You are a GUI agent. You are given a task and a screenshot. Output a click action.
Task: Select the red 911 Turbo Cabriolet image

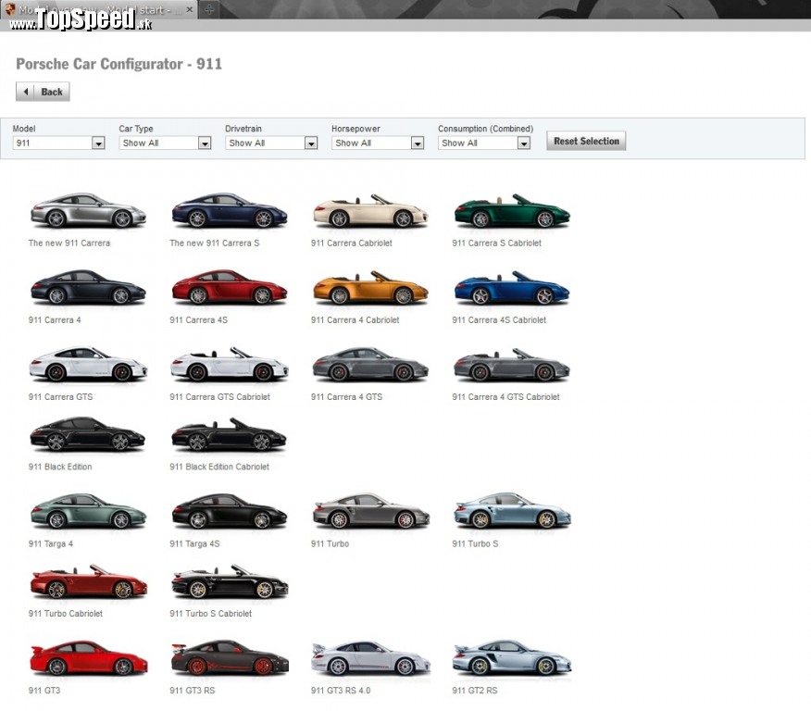tap(89, 581)
